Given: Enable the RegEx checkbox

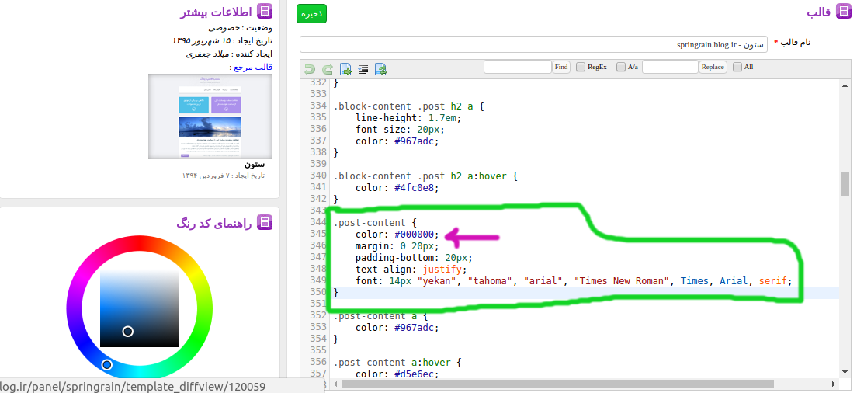Looking at the screenshot, I should tap(581, 67).
